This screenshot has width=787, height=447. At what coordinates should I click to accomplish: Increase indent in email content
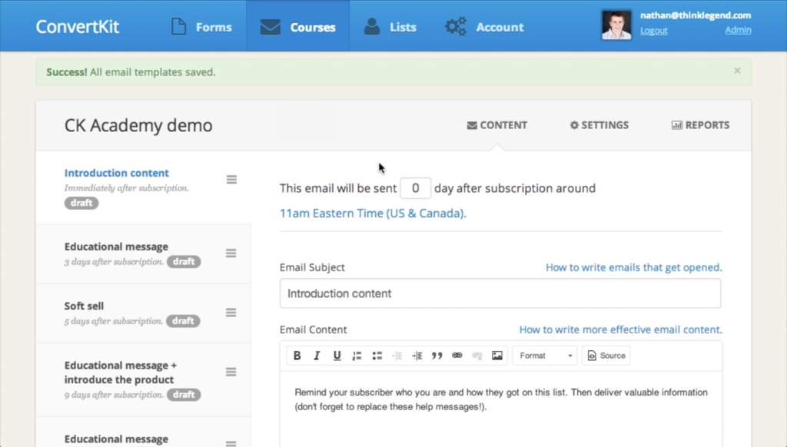(x=417, y=356)
